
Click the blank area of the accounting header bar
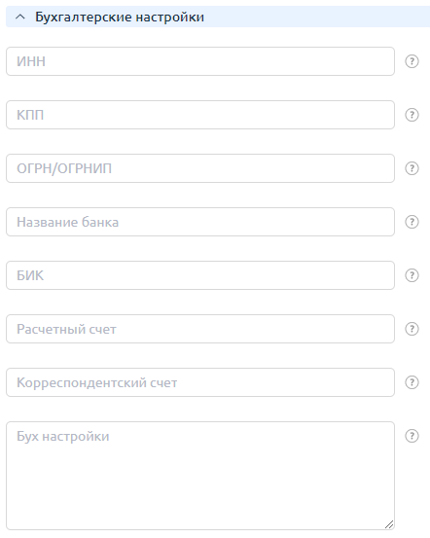pos(316,17)
